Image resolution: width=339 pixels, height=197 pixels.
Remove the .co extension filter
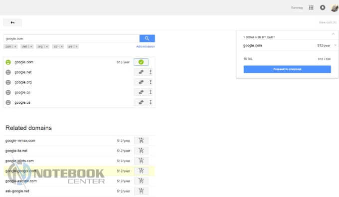(62, 46)
